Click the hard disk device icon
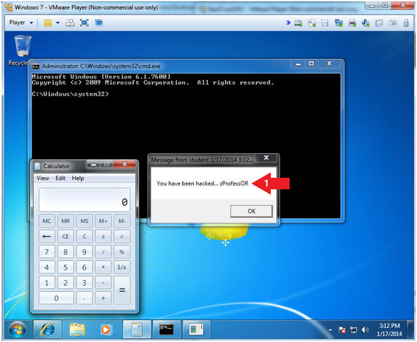Viewport: 417px width, 342px height. coord(298,23)
